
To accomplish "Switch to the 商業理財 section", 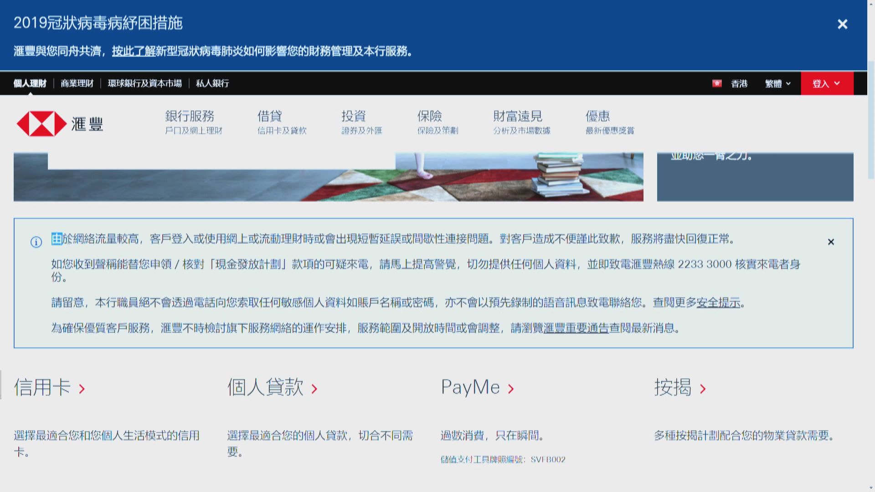I will coord(77,83).
